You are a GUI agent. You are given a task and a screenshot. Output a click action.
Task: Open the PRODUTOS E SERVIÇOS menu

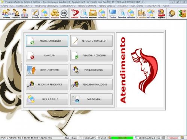tap(46, 6)
